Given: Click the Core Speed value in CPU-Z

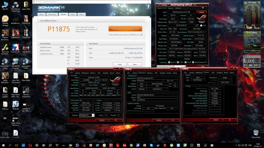Looking at the screenshot, I should [x=86, y=103].
